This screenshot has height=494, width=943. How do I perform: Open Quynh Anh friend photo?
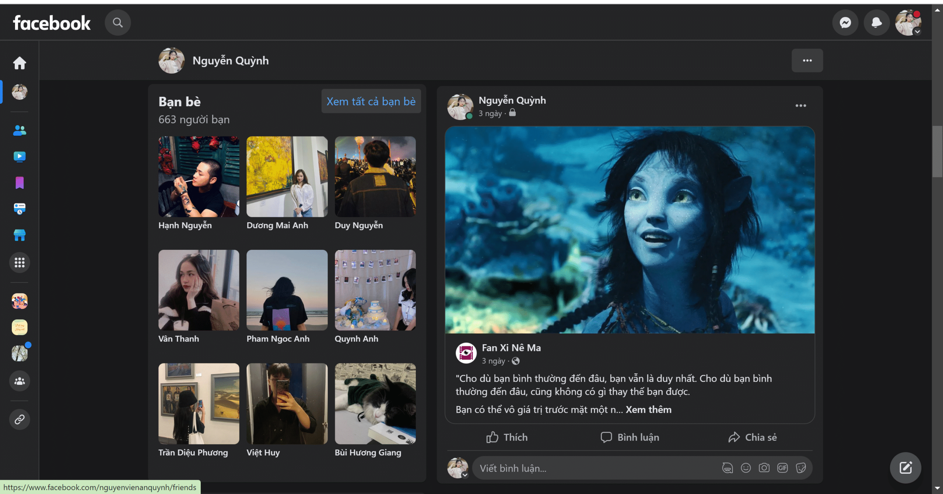click(375, 291)
